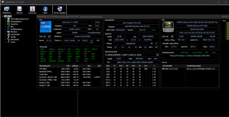
Task: Click the Monitor tree icon
Action: click(x=8, y=32)
